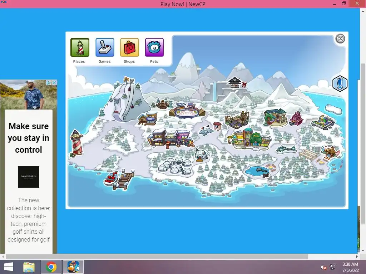Go to the Ice Rink stadium

[x=187, y=111]
